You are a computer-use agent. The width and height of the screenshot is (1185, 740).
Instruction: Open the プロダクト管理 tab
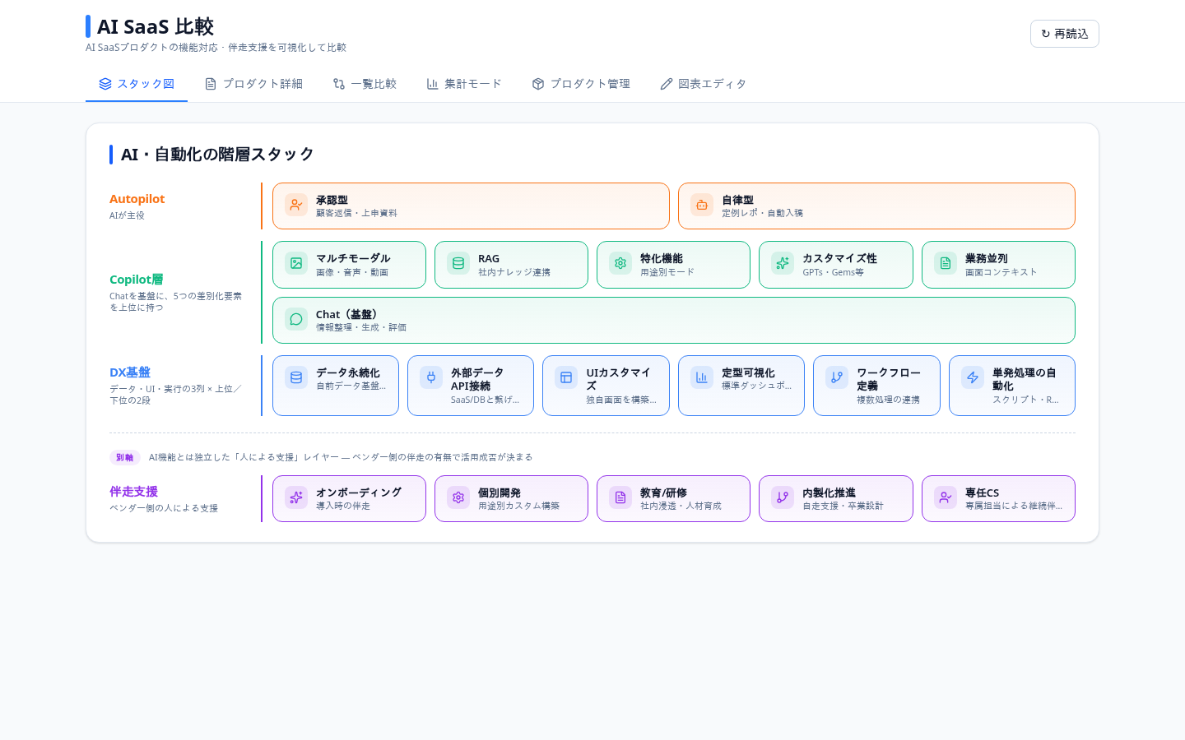[581, 84]
